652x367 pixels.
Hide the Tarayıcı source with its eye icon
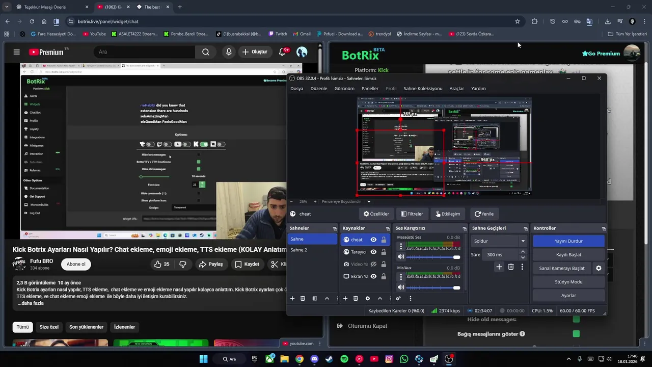point(373,252)
